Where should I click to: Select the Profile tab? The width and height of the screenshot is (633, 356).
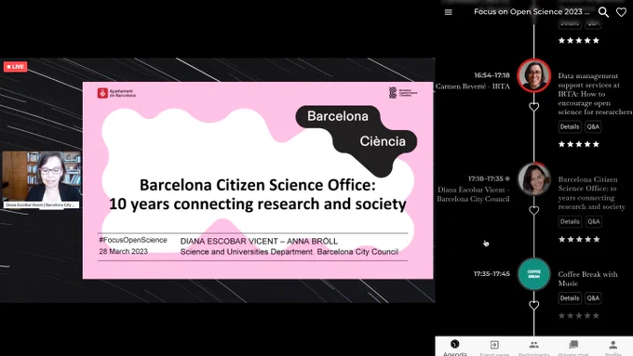pos(613,348)
